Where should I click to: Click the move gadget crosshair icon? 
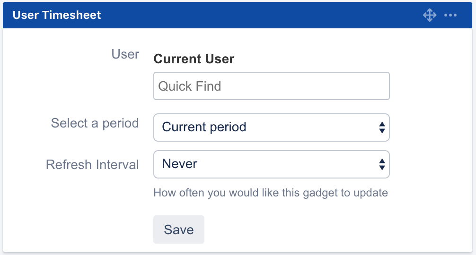pyautogui.click(x=429, y=15)
